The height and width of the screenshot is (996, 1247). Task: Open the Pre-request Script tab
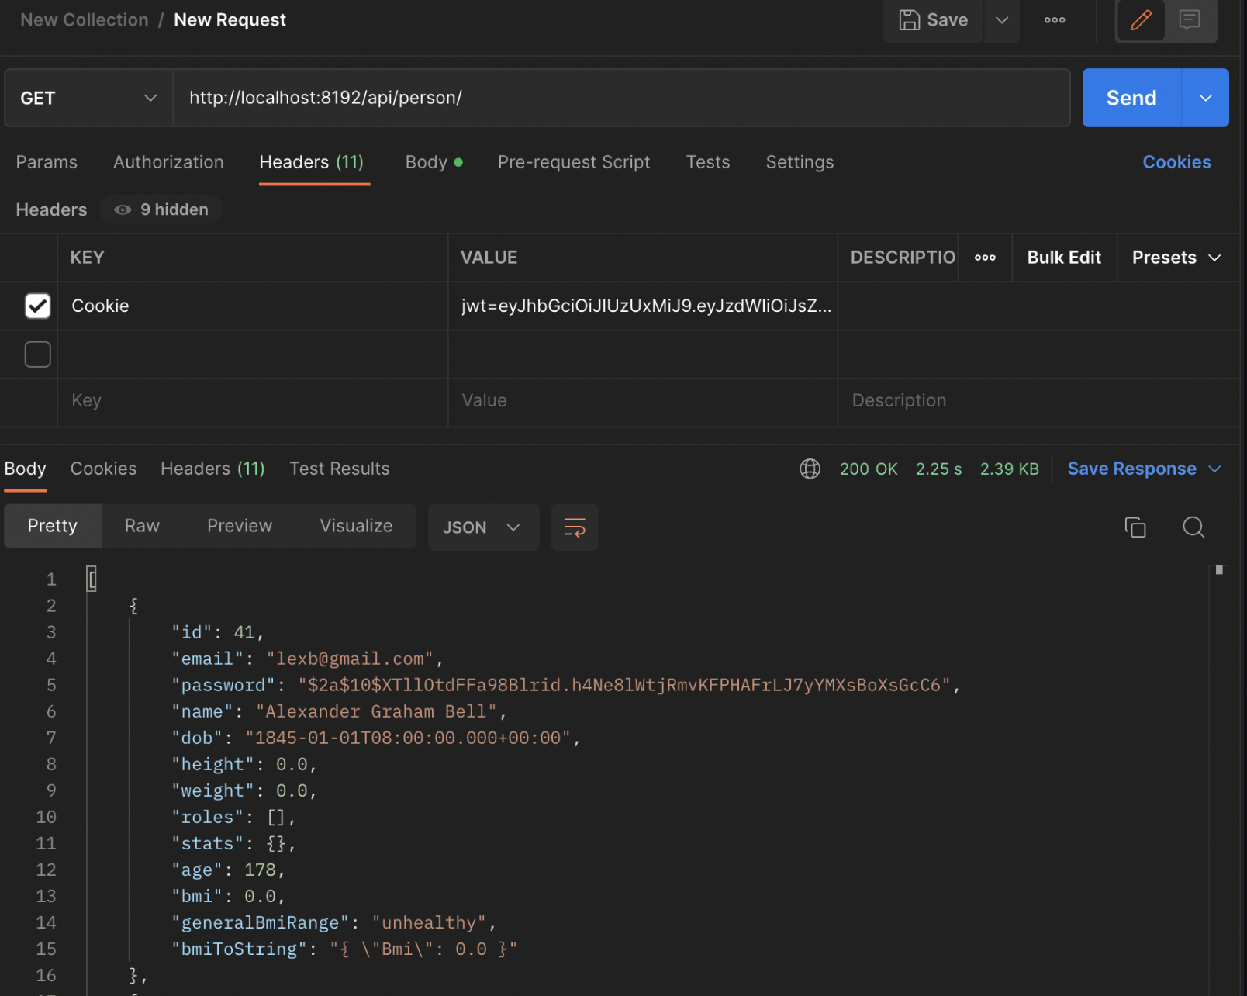(x=574, y=162)
